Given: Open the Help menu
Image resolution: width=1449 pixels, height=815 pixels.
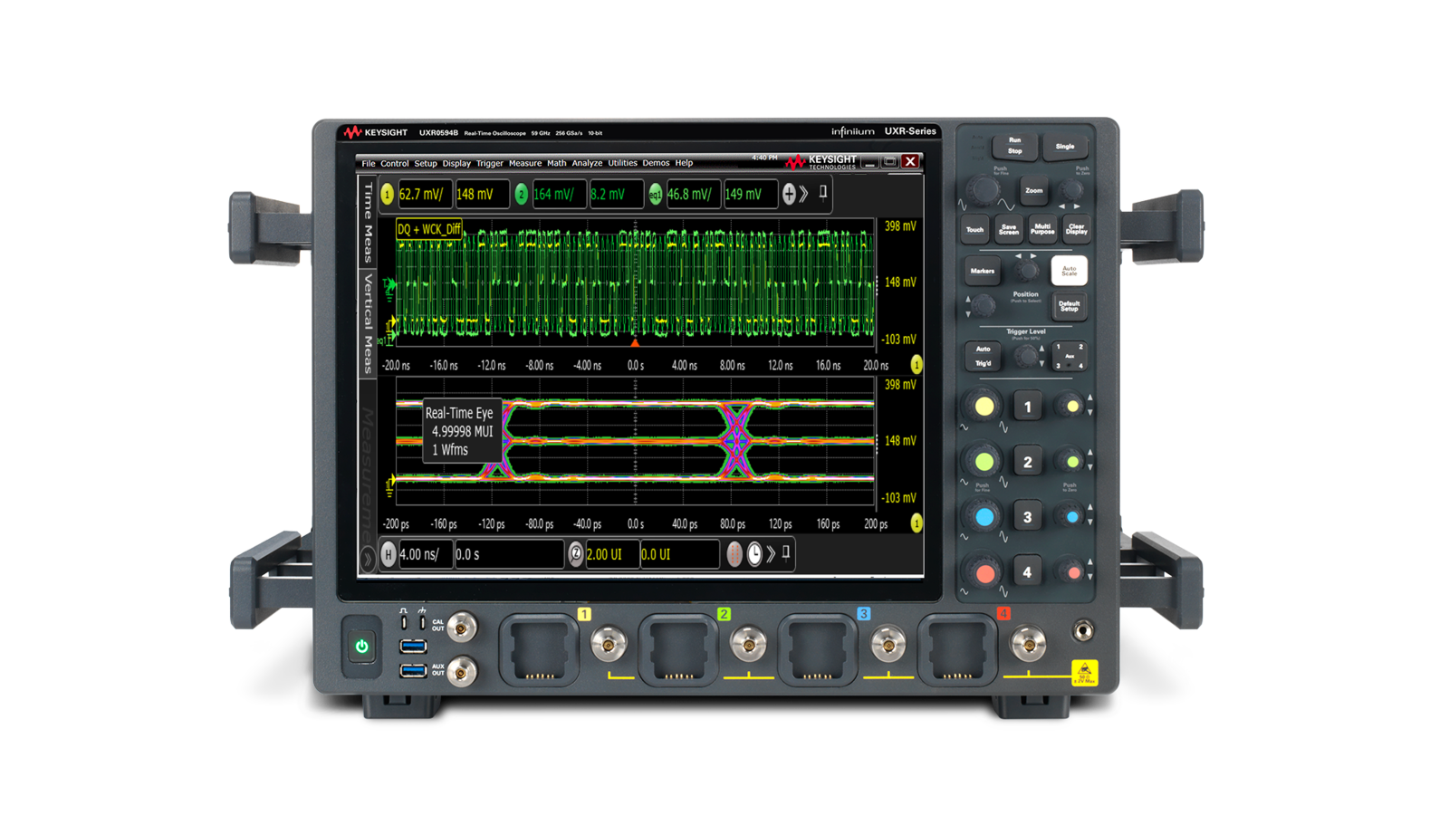Looking at the screenshot, I should pyautogui.click(x=684, y=164).
